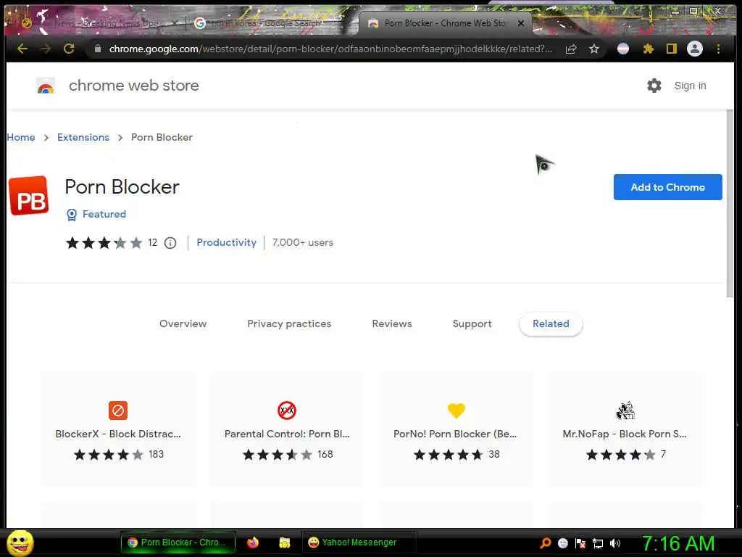Open web store settings gear
The width and height of the screenshot is (742, 557).
654,86
